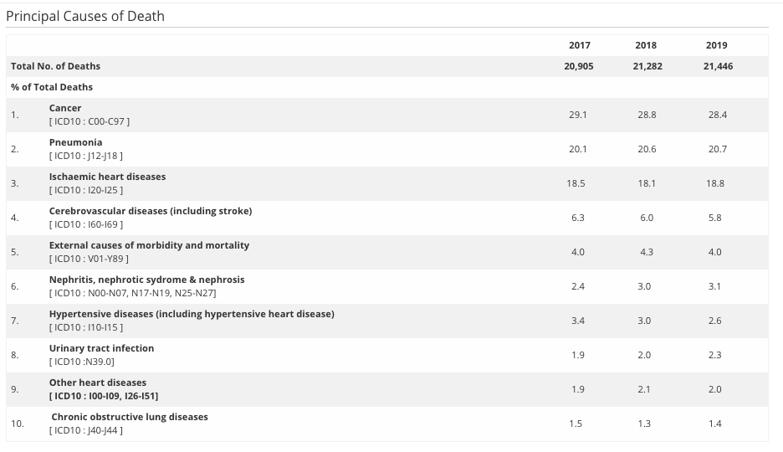Select the 2018 column header
This screenshot has height=452, width=783.
pos(646,45)
